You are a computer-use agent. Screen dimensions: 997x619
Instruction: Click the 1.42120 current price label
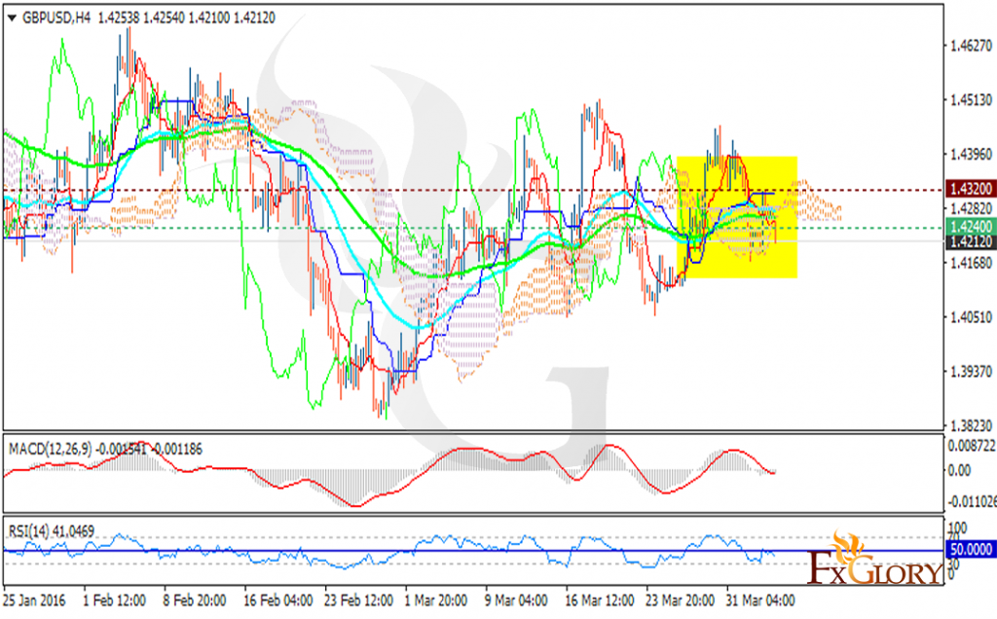[971, 241]
